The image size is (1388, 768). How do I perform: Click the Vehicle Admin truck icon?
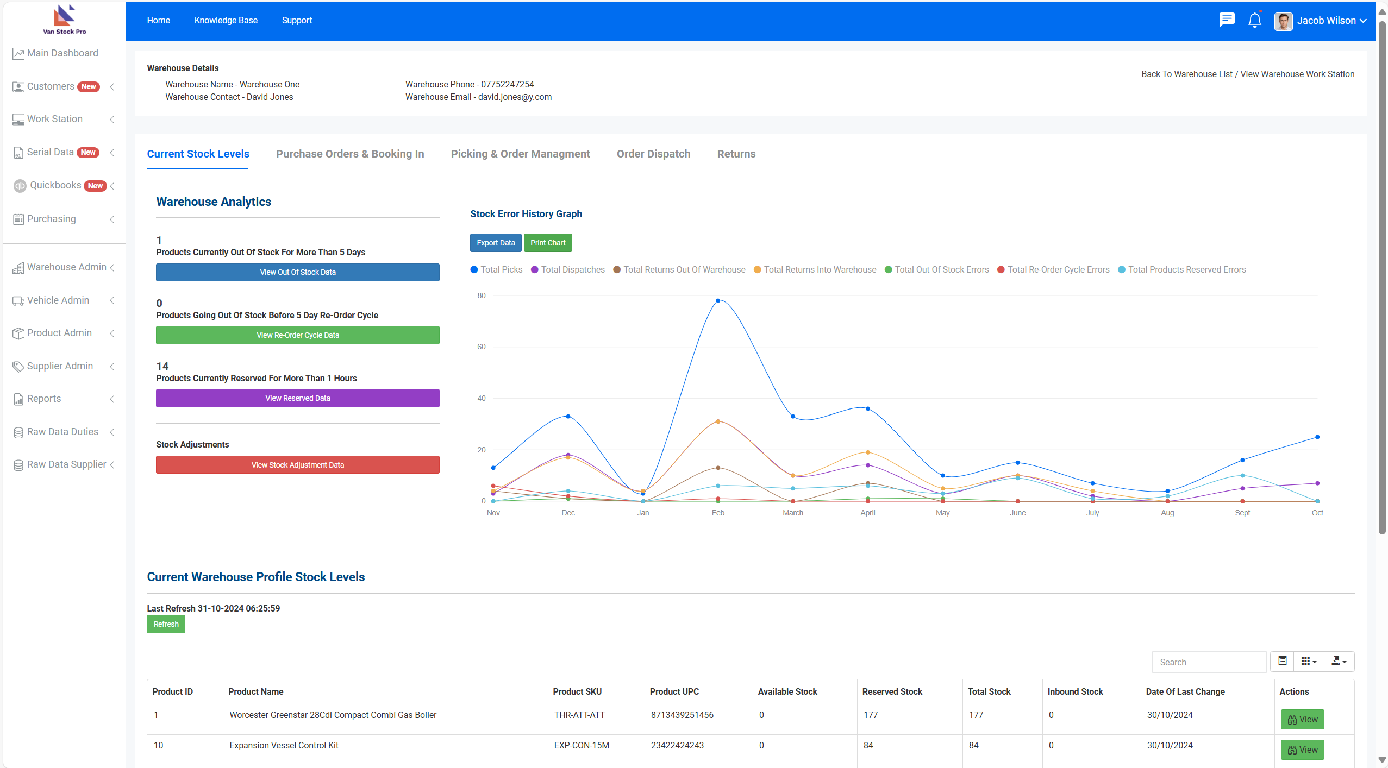(18, 301)
